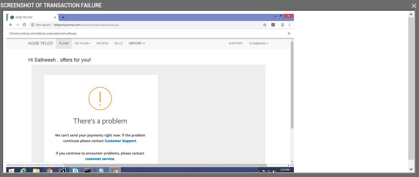This screenshot has width=419, height=177.
Task: Dismiss the automated test software infobar
Action: [289, 33]
